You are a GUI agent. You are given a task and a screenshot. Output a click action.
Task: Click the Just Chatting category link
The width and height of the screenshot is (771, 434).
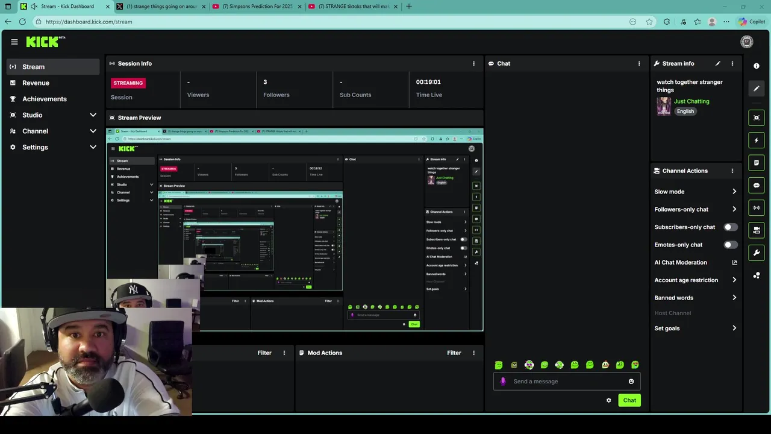(691, 101)
